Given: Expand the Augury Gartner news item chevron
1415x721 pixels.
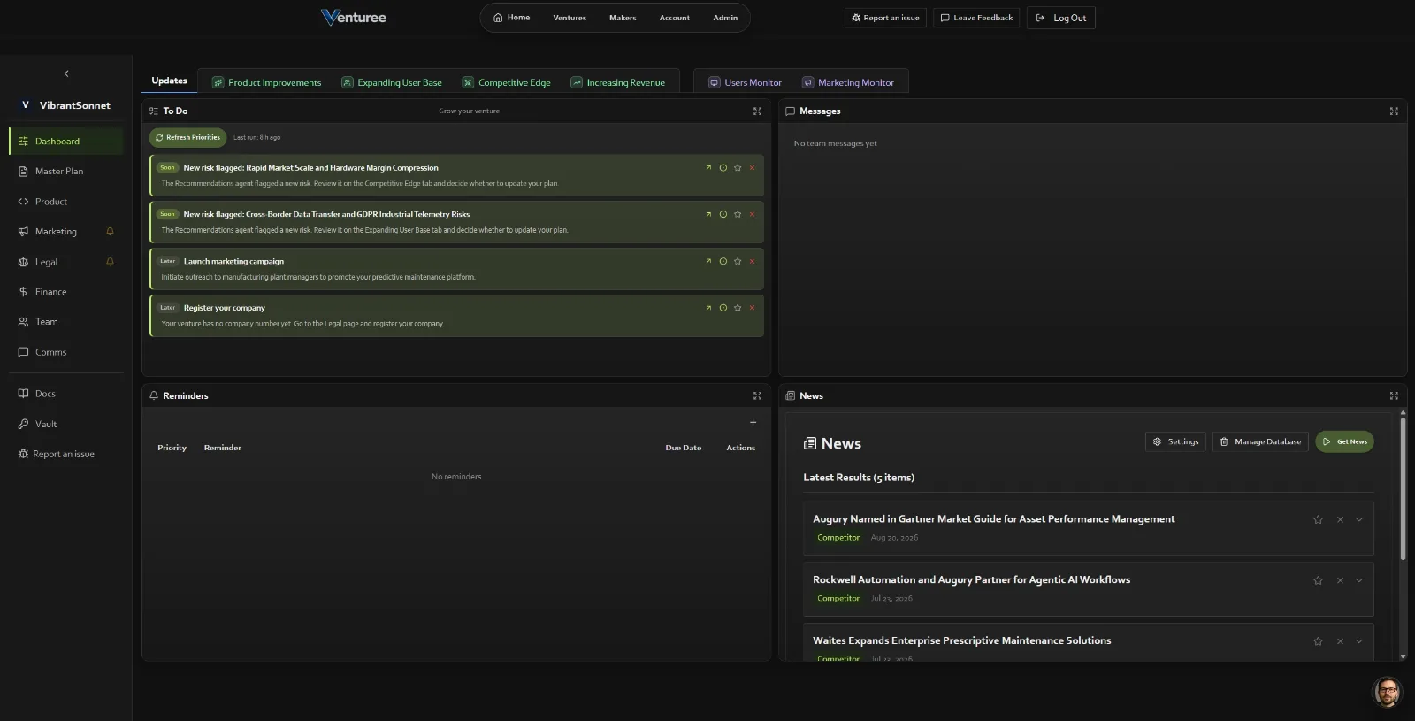Looking at the screenshot, I should coord(1359,520).
